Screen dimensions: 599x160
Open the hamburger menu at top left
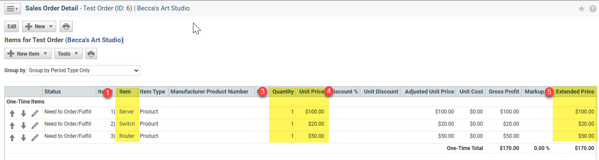pyautogui.click(x=12, y=9)
